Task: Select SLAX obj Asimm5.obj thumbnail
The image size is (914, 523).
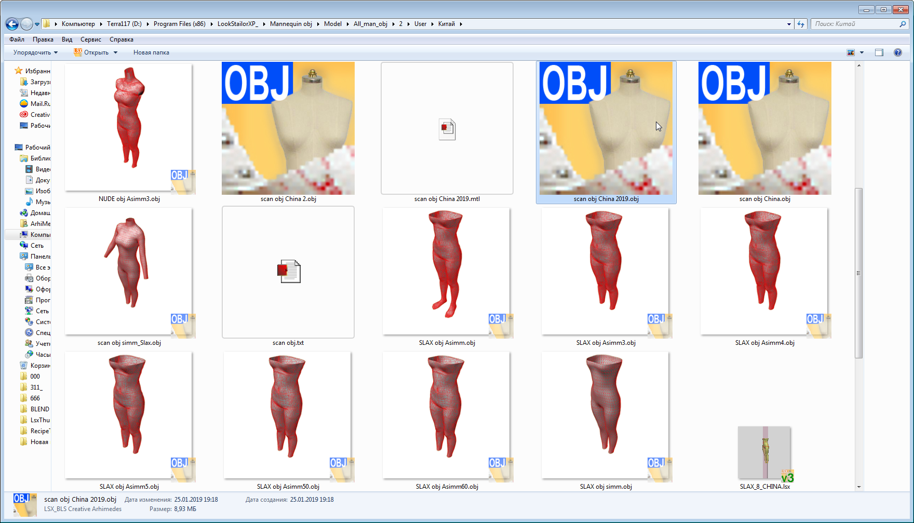Action: pos(129,416)
